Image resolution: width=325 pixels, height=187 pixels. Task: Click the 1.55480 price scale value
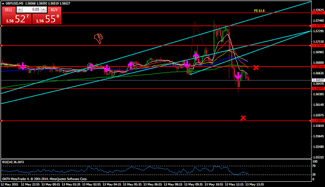(319, 146)
